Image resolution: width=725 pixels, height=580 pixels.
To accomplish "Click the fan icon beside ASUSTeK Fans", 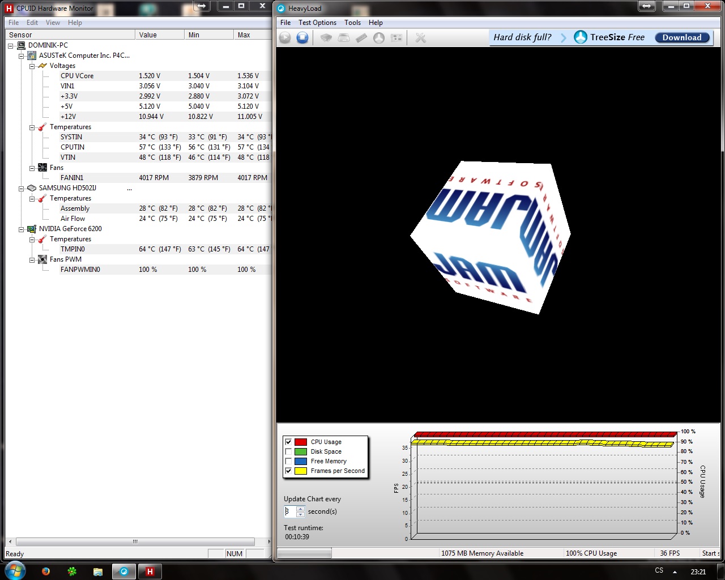I will click(x=42, y=168).
